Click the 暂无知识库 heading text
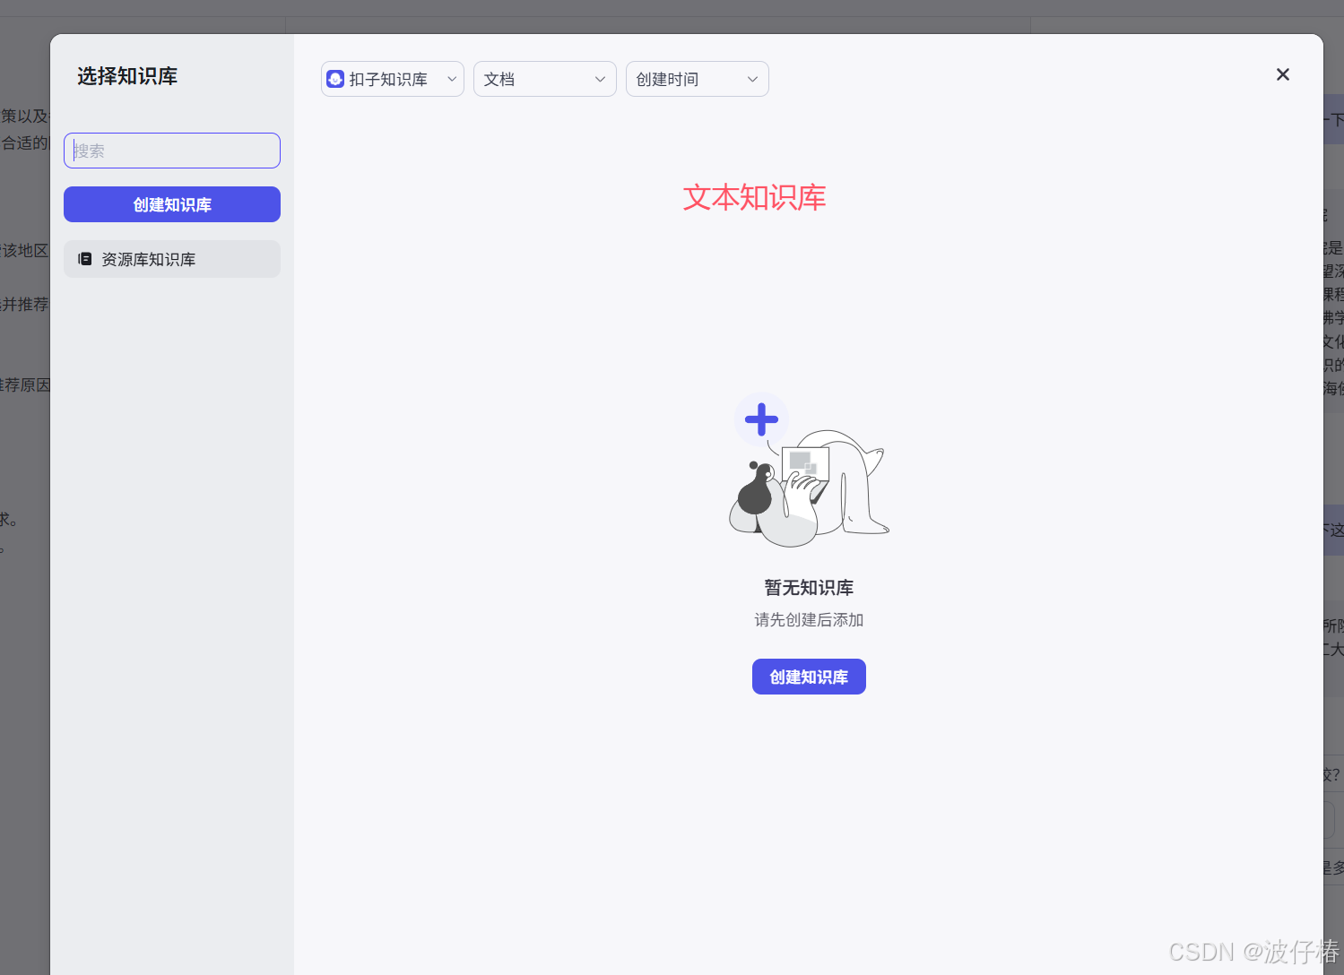 coord(808,587)
